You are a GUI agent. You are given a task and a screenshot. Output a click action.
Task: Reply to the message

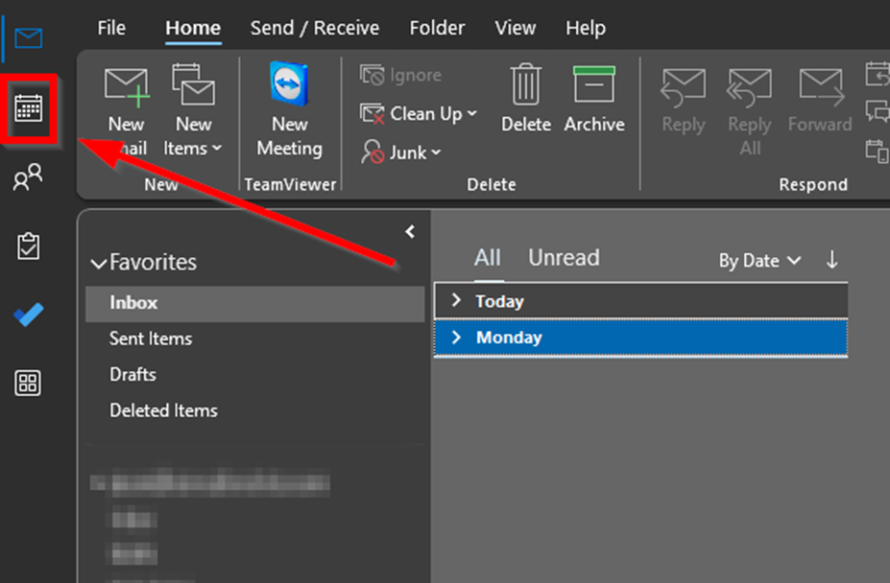(x=684, y=101)
